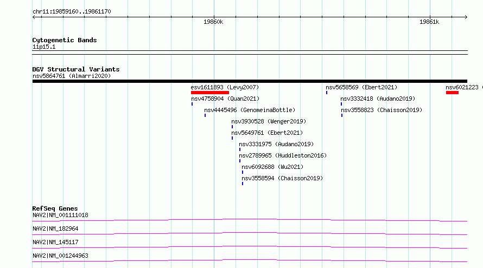Click the blue marker under nsv3558823
The width and height of the screenshot is (483, 268).
342,115
